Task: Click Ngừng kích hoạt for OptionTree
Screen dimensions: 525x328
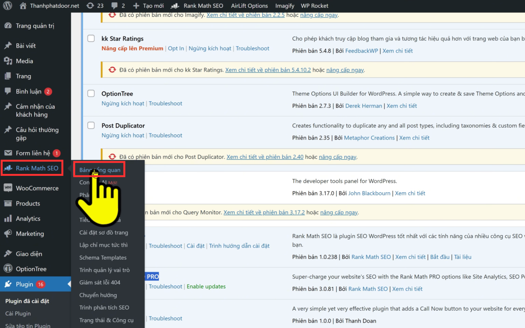Action: [123, 103]
